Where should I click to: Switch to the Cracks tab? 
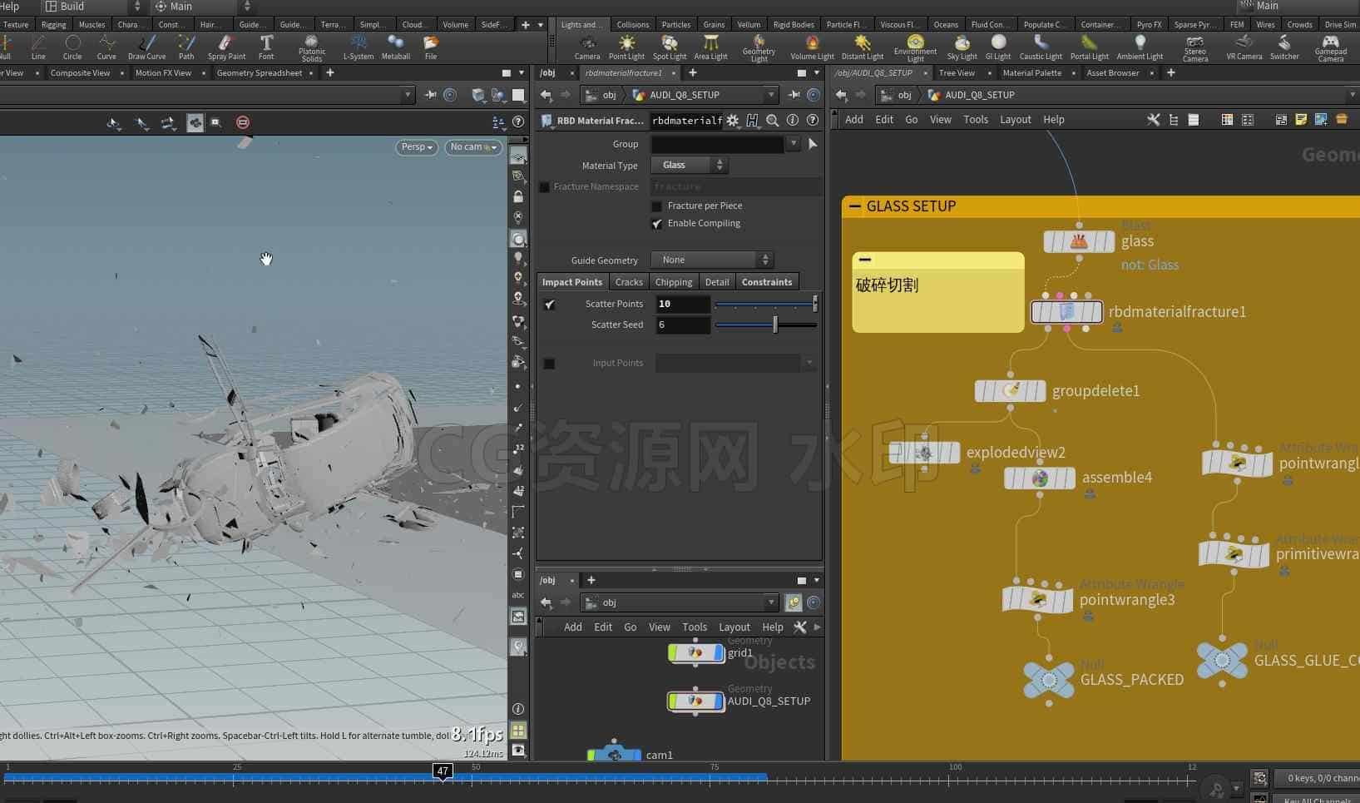tap(629, 282)
